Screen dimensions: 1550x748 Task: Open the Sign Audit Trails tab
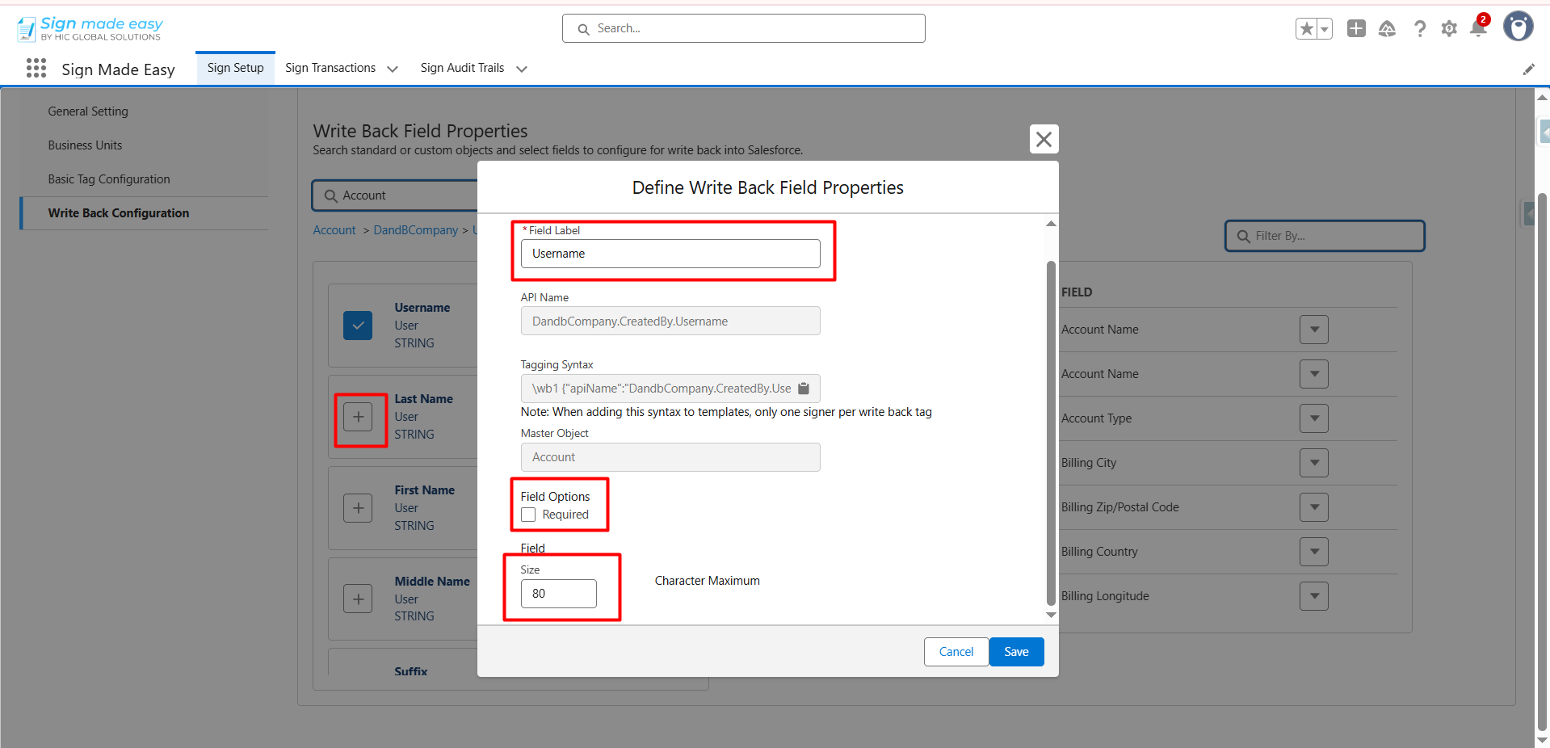point(462,68)
